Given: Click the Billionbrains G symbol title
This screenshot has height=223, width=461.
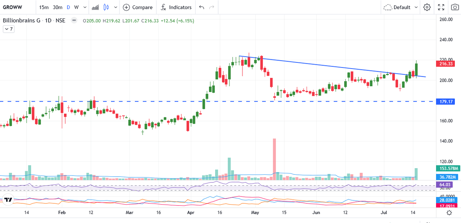Looking at the screenshot, I should (22, 21).
